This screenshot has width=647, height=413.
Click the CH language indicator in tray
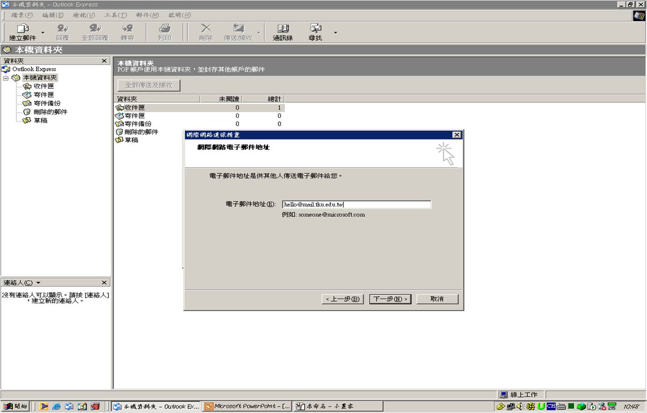point(551,406)
